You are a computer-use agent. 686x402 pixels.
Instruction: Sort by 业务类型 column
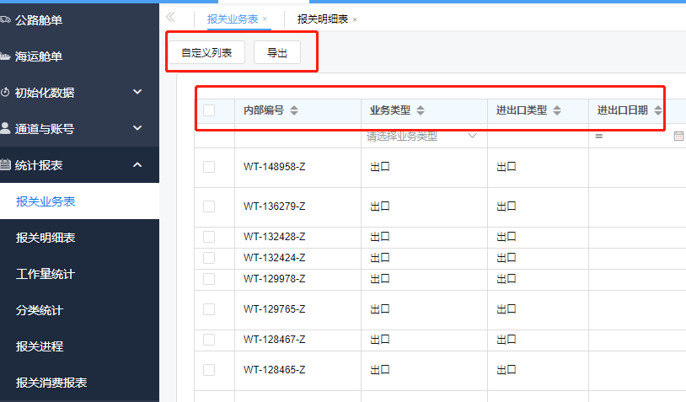421,110
